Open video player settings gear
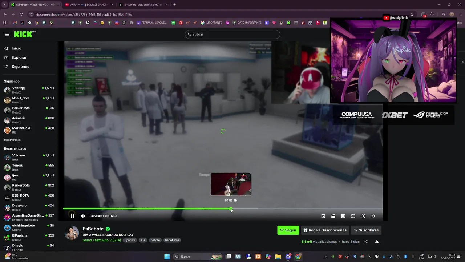Viewport: 465px width, 262px height. [373, 216]
